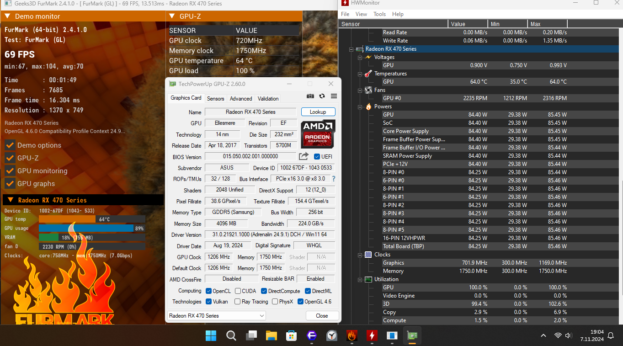Open the GPU selection dropdown in GPU-Z
Viewport: 623px width, 346px height.
[x=217, y=316]
